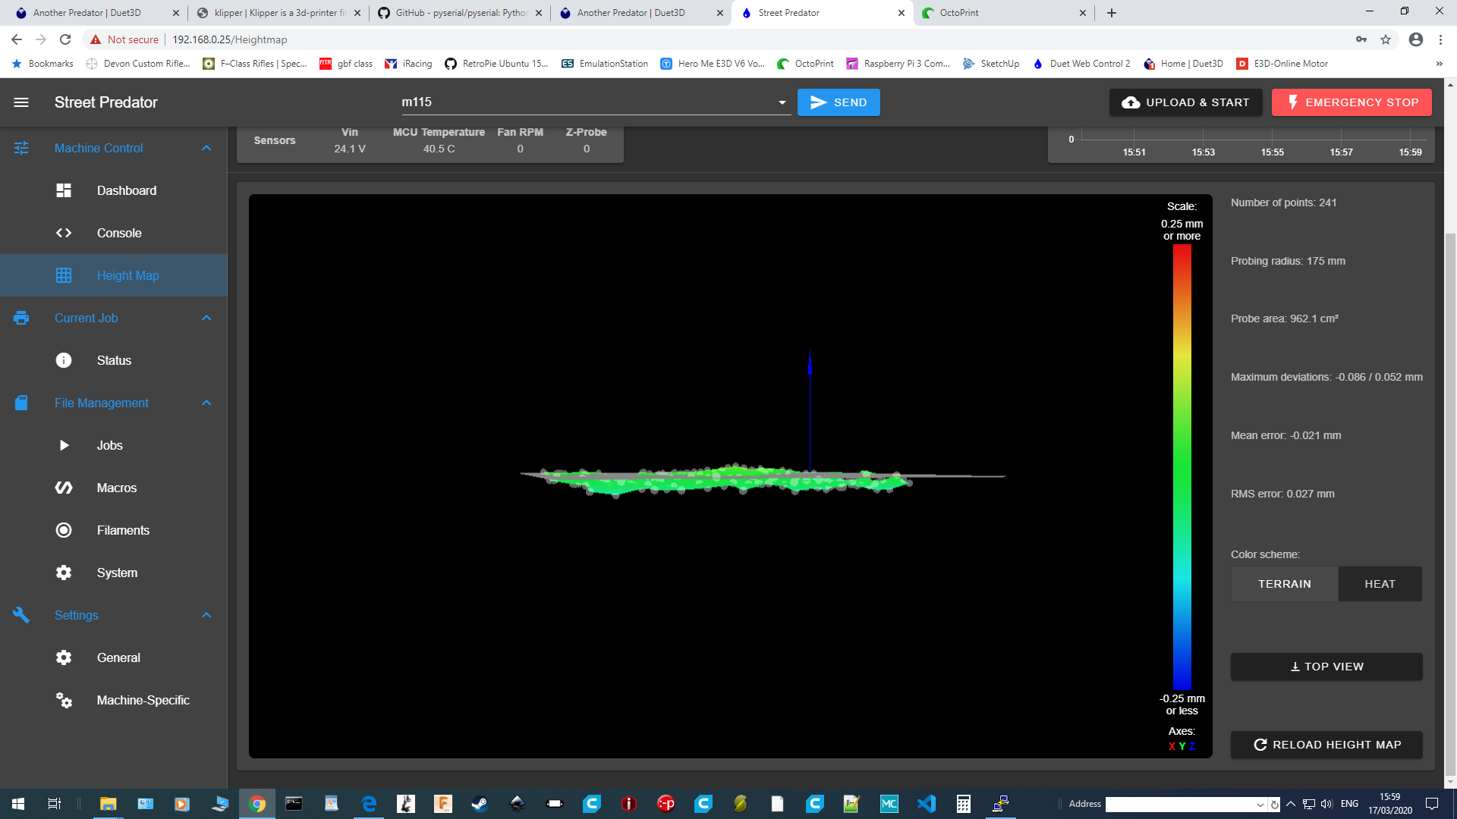Switch to the OctoPrint browser tab

[x=1003, y=13]
